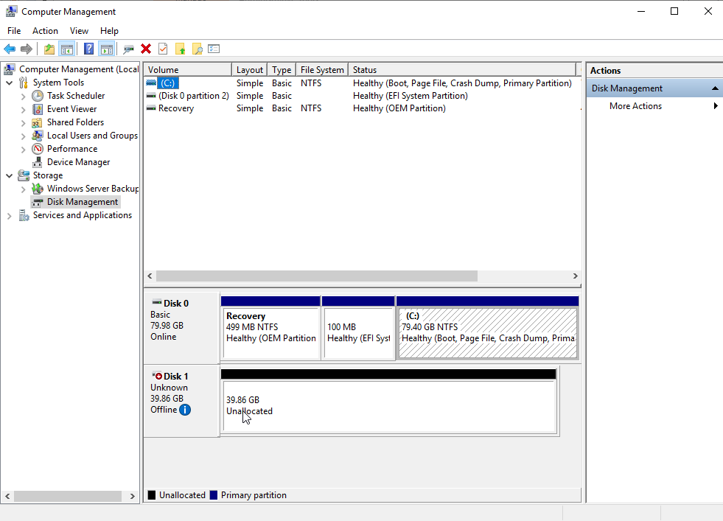Expand the Windows Server Backup node
The width and height of the screenshot is (723, 521).
pos(23,189)
